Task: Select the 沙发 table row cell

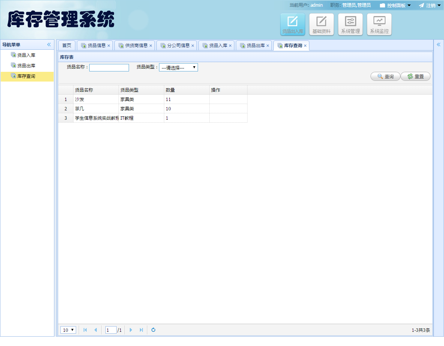Action: [x=96, y=99]
